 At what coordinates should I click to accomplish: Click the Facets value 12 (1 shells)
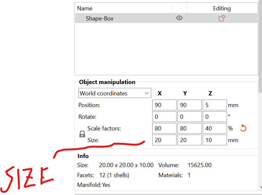114,175
